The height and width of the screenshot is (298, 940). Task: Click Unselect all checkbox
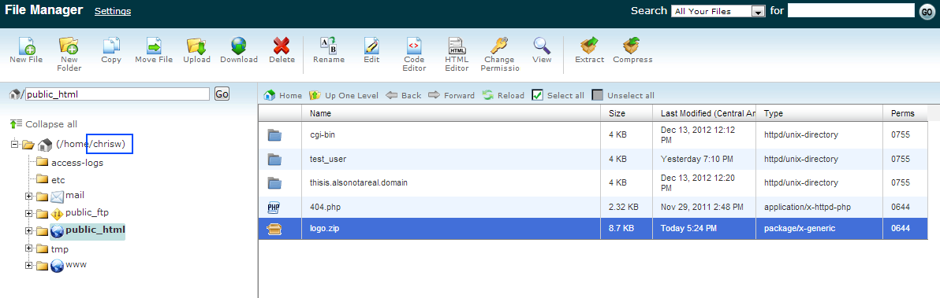(597, 96)
